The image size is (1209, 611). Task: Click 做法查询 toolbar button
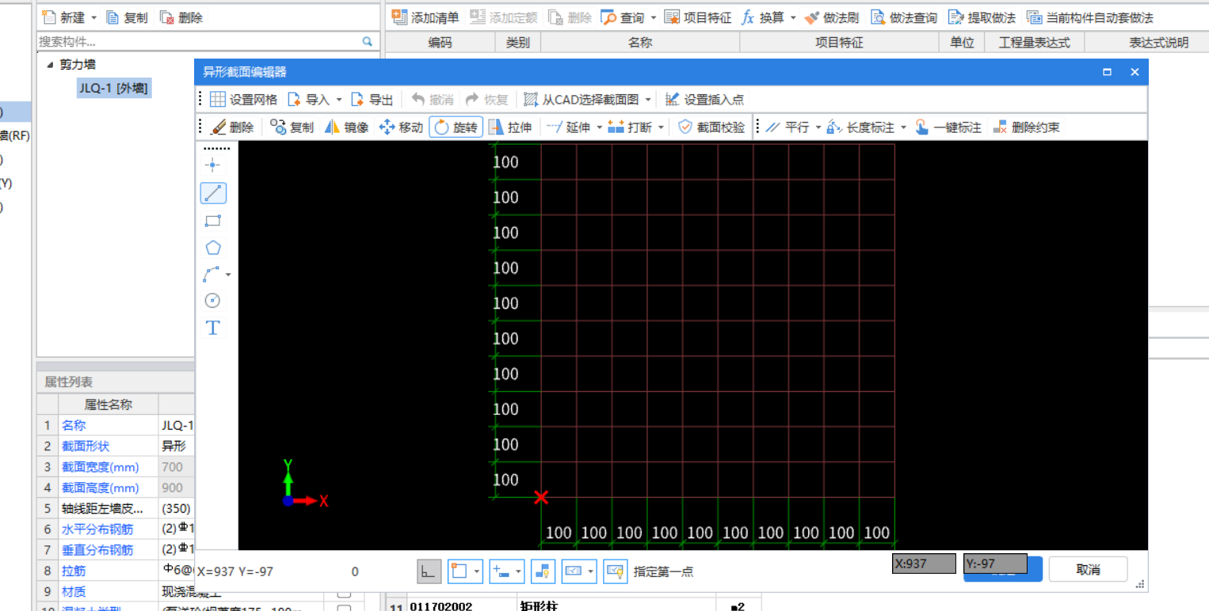click(904, 17)
